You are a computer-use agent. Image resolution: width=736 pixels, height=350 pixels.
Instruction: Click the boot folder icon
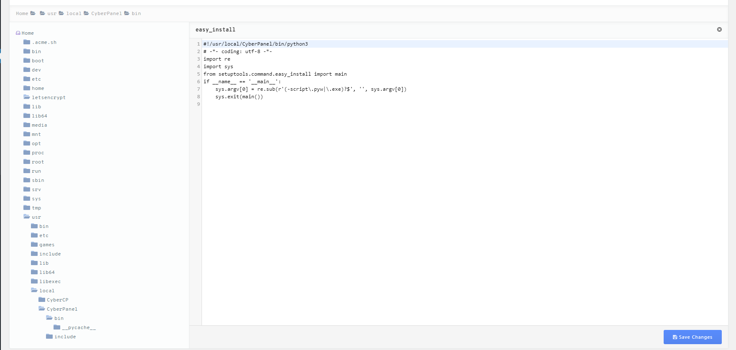27,60
